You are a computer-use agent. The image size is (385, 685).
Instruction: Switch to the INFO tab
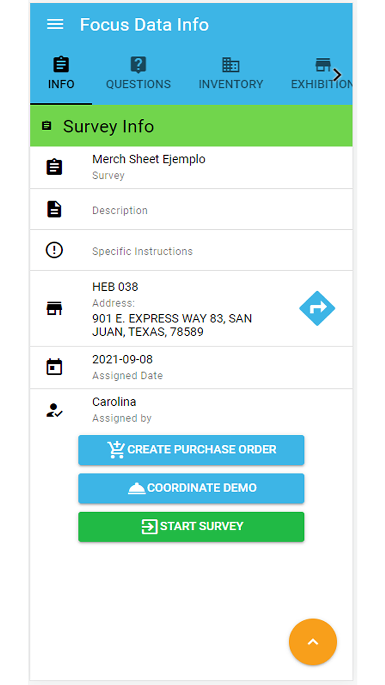point(61,74)
